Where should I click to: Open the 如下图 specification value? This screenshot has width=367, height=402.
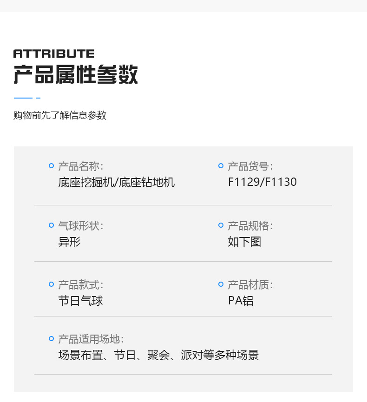tap(244, 242)
